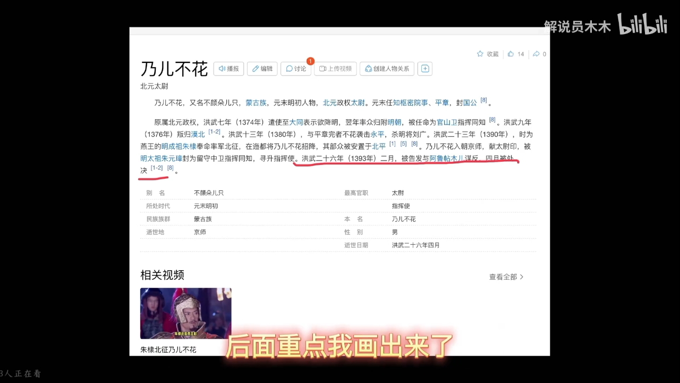Open the final [8] reference ending the paragraph
Screen dimensions: 680x383
(171, 168)
